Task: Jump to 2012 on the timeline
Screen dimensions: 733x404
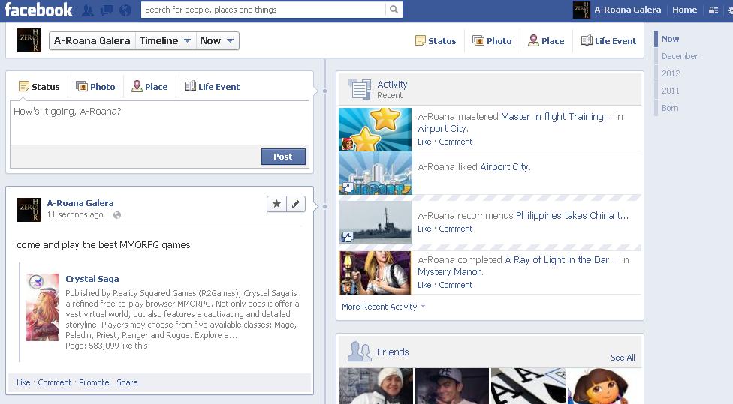Action: (x=671, y=73)
